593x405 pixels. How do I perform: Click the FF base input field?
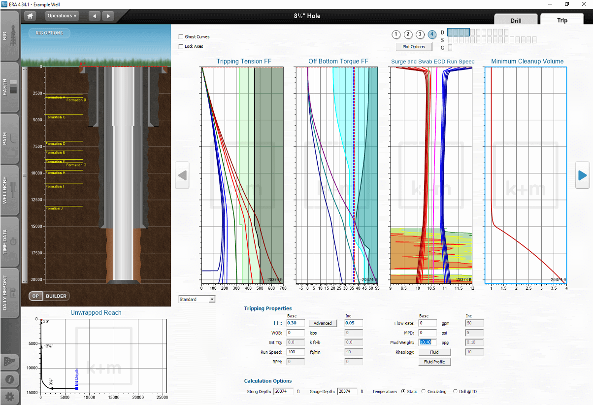pyautogui.click(x=296, y=323)
